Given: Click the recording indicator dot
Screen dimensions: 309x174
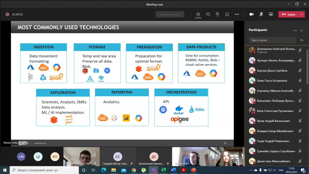Looking at the screenshot, I should click(x=7, y=14).
